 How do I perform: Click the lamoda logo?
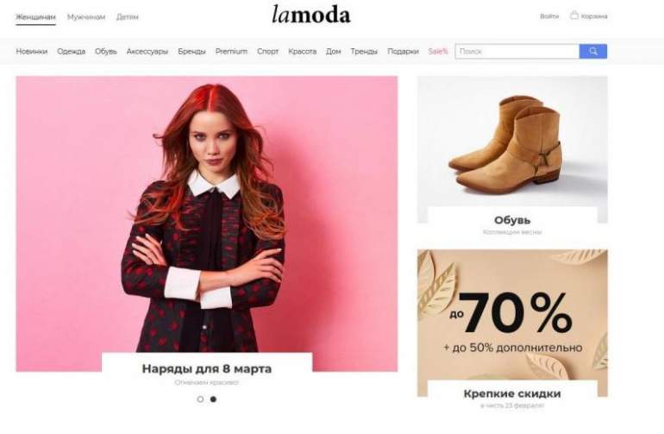tap(311, 15)
